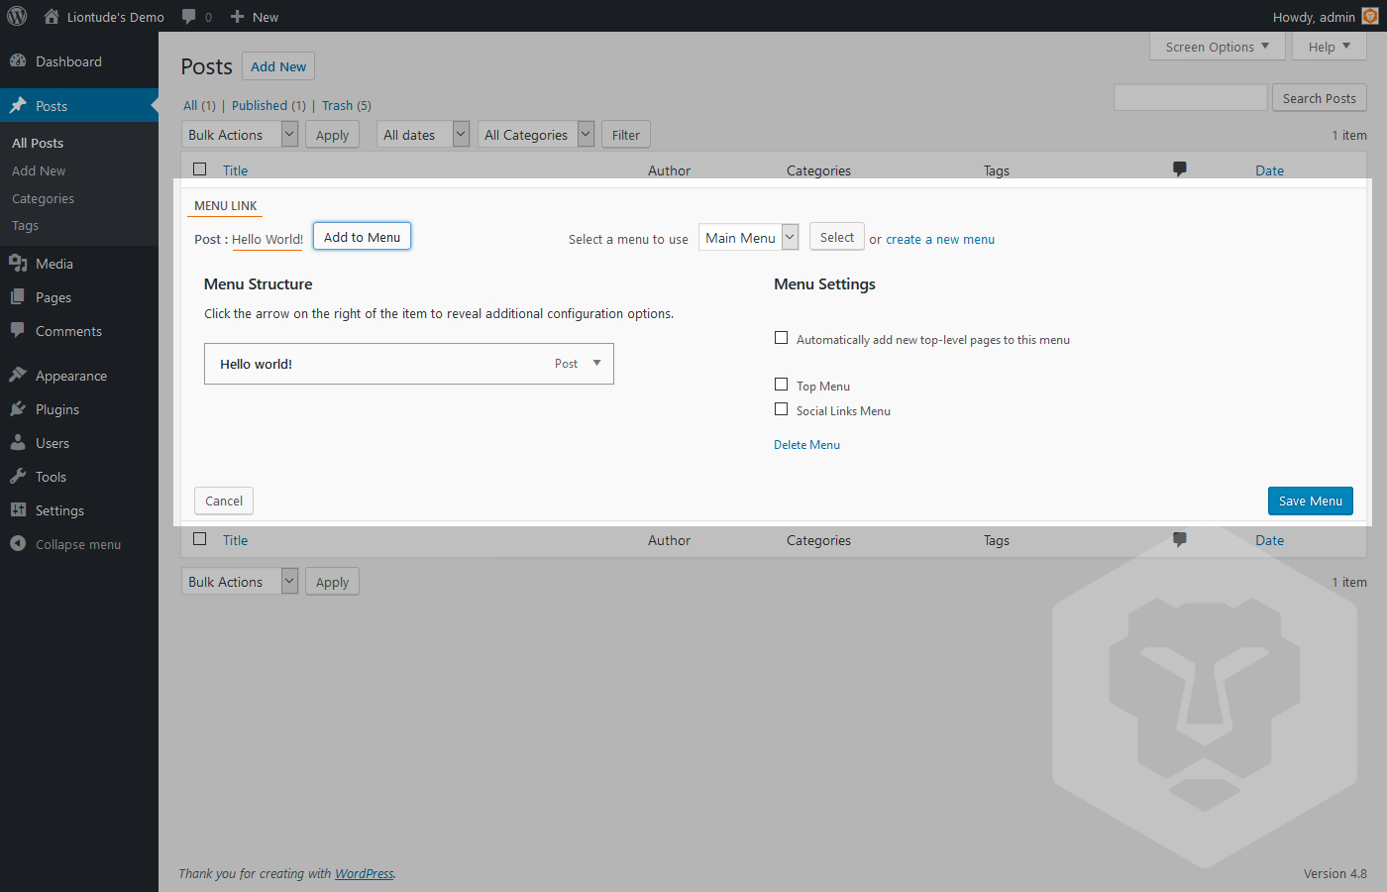This screenshot has height=892, width=1387.
Task: Expand the Hello world! menu item arrow
Action: pyautogui.click(x=596, y=363)
